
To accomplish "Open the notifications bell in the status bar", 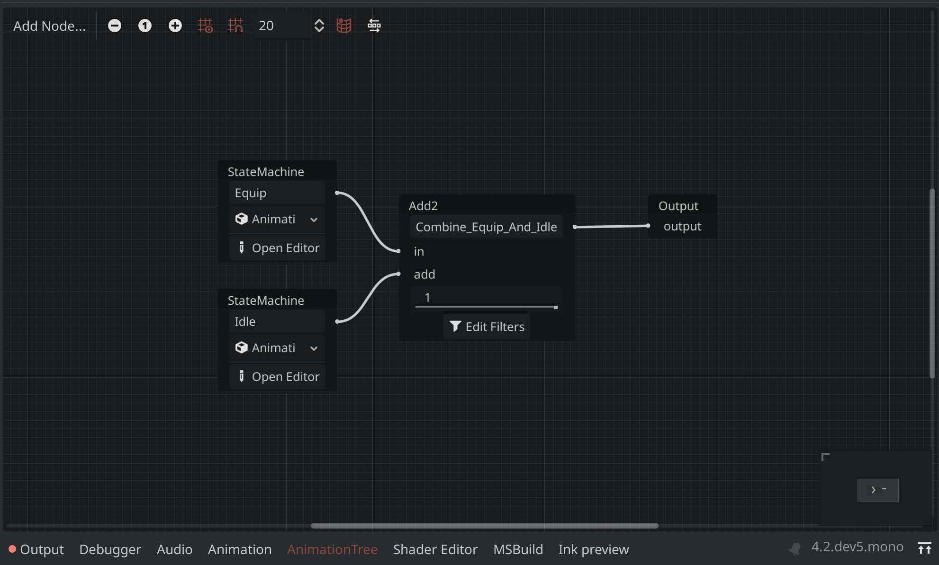I will (795, 549).
